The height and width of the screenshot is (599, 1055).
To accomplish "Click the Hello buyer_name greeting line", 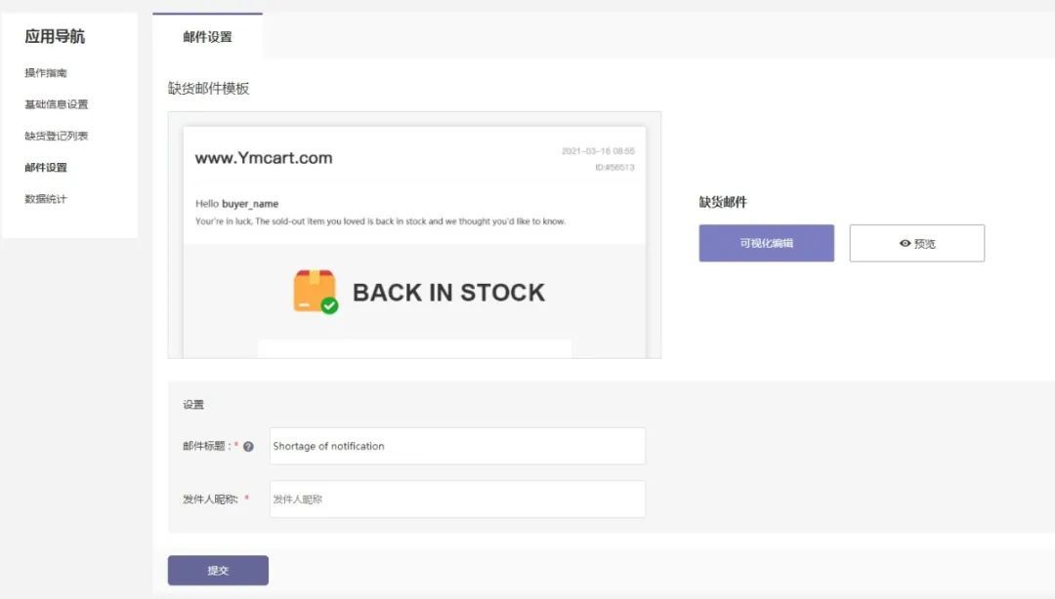I will click(237, 204).
